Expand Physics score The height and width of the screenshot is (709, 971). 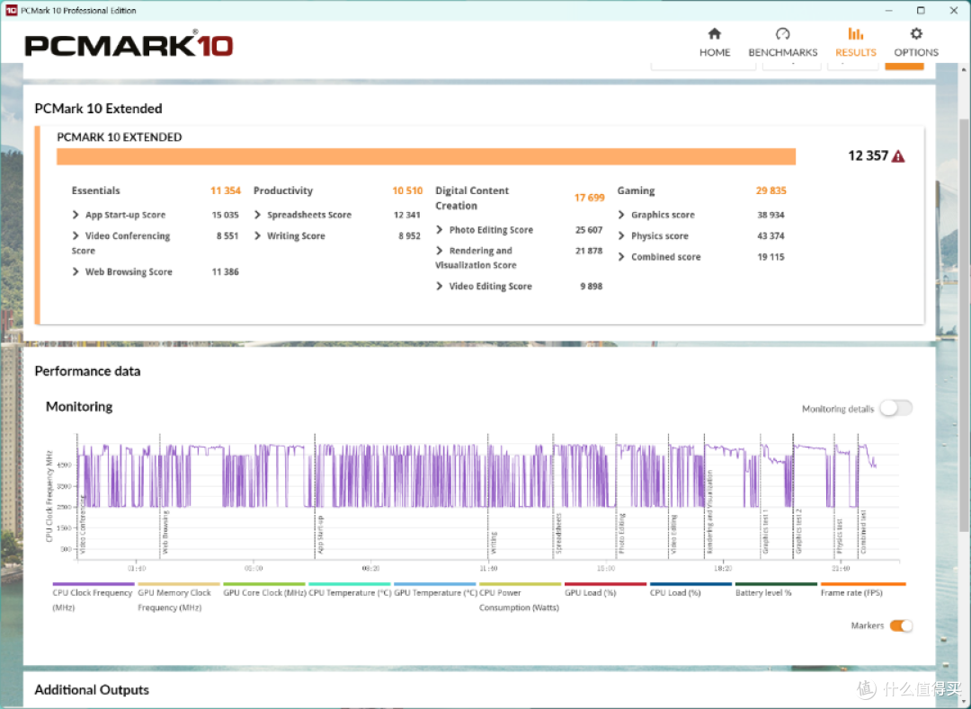click(622, 235)
